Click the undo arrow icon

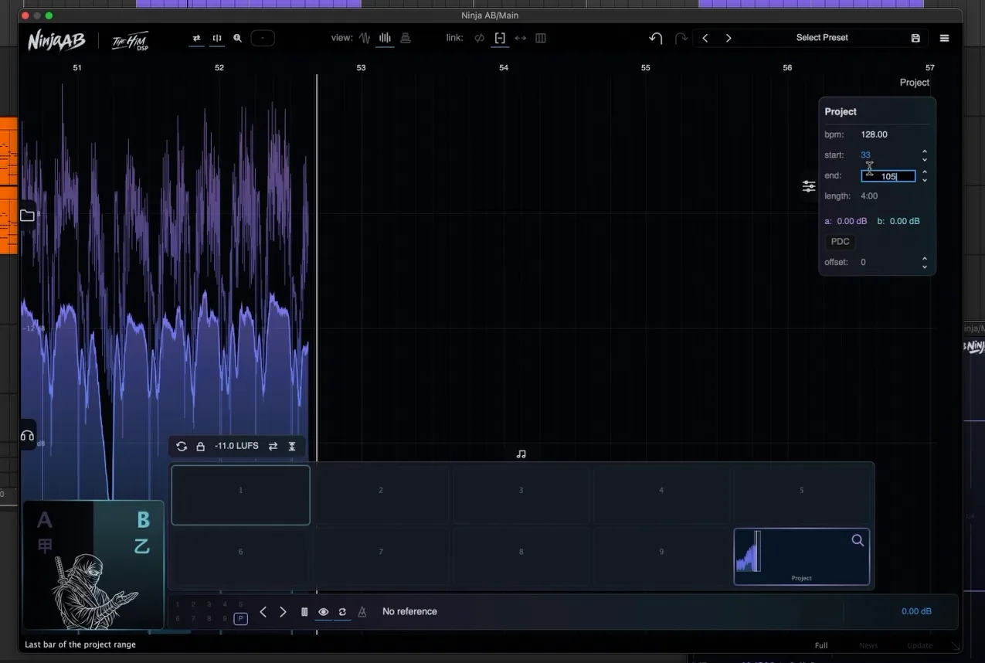click(x=656, y=38)
